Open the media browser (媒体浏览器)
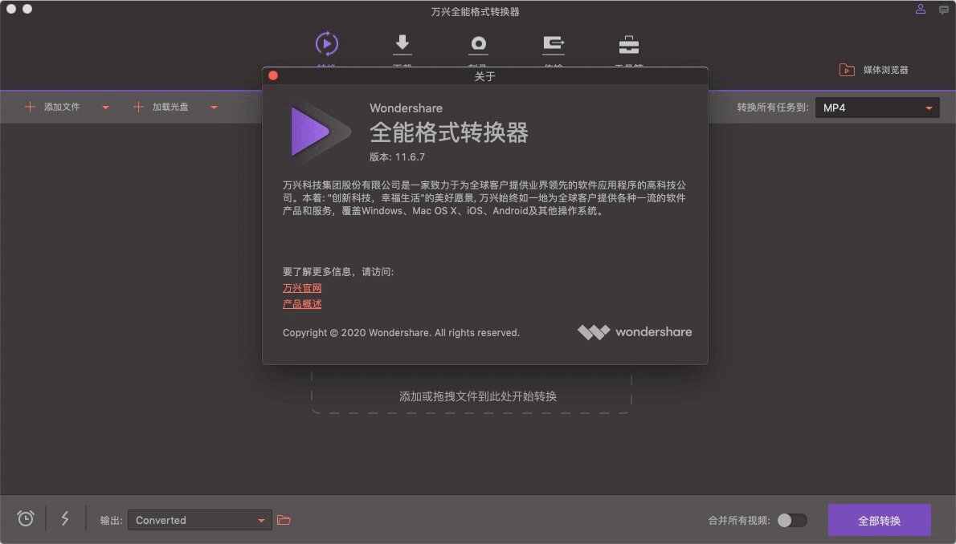Image resolution: width=956 pixels, height=544 pixels. [874, 70]
